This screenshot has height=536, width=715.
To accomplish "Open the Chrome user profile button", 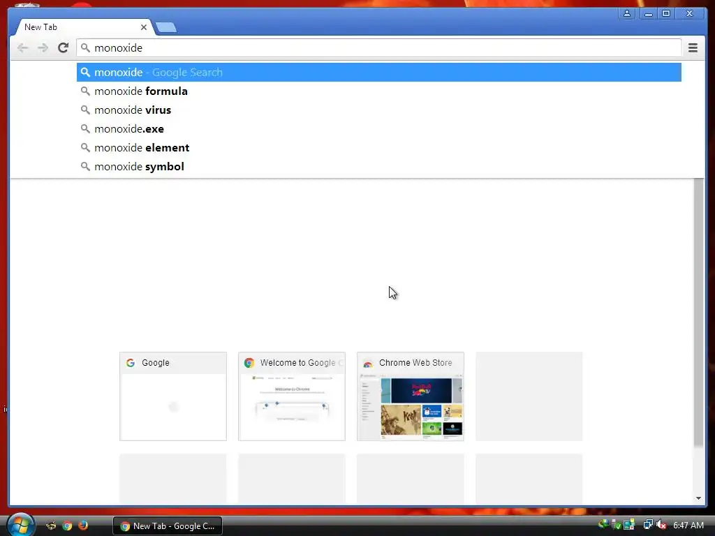I will click(x=627, y=14).
